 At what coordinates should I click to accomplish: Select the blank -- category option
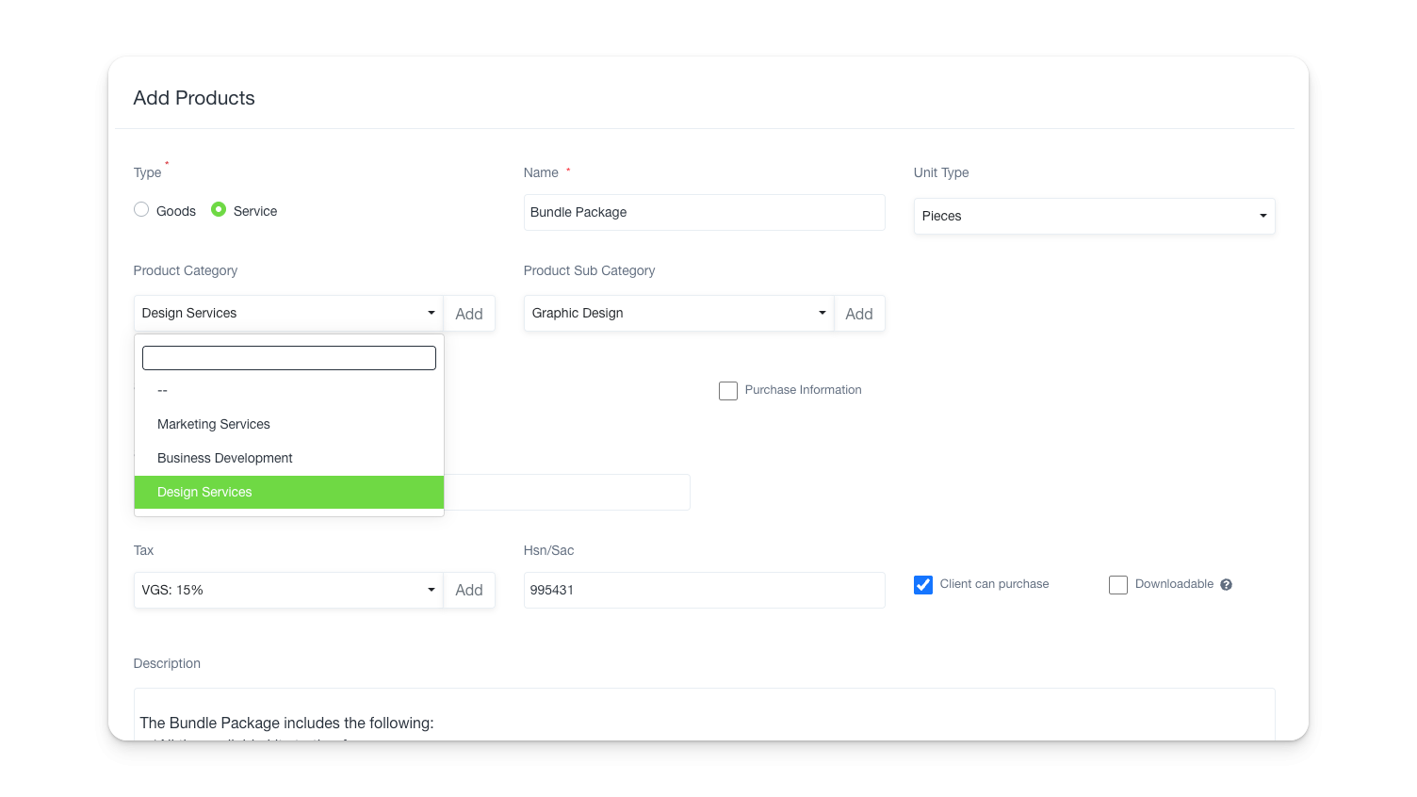(x=163, y=390)
